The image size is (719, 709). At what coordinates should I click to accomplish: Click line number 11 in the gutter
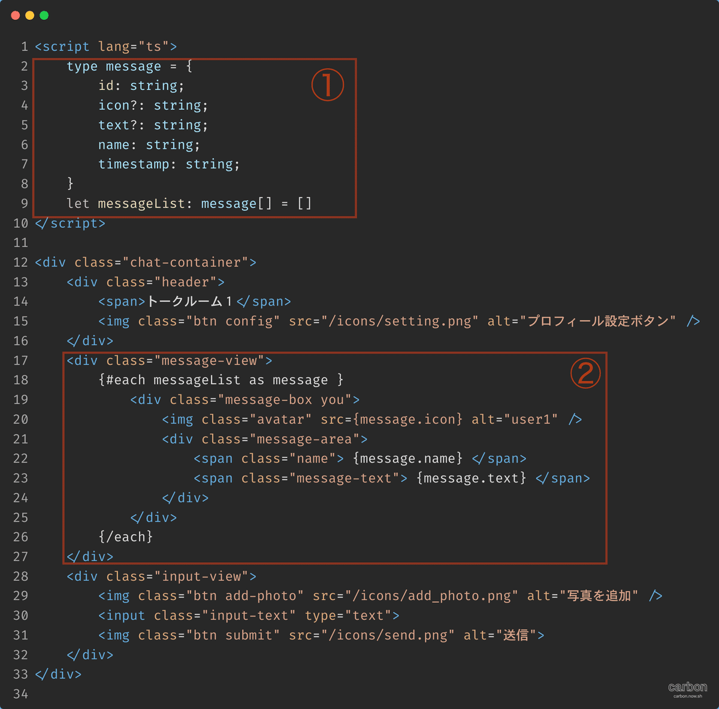coord(20,243)
